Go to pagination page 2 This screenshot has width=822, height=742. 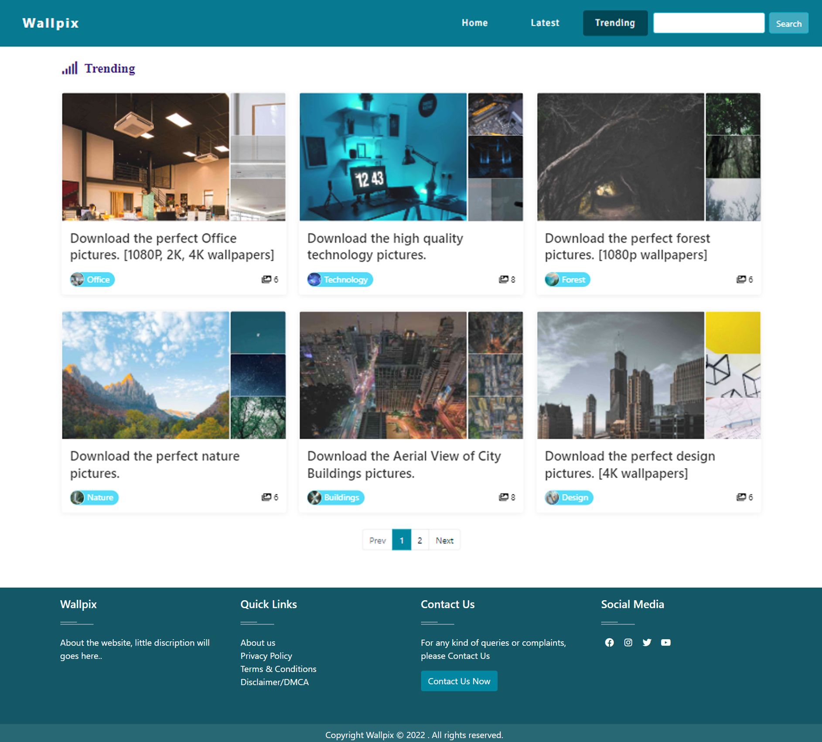[420, 540]
